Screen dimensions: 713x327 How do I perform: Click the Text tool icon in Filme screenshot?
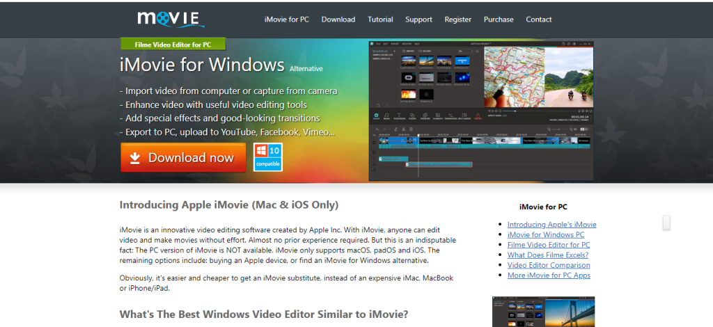pyautogui.click(x=399, y=117)
